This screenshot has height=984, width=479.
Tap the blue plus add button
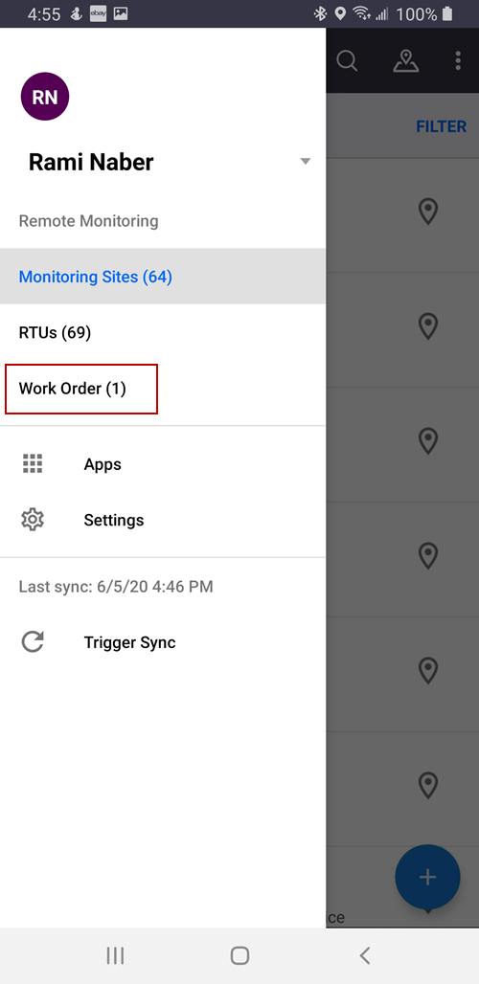click(427, 877)
